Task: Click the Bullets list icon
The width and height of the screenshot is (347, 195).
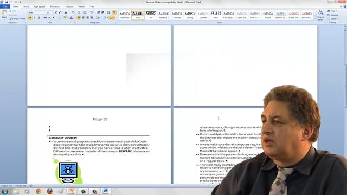Action: (x=79, y=12)
